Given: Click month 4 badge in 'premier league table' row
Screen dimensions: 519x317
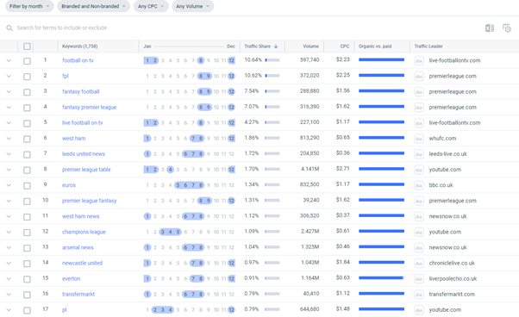Looking at the screenshot, I should click(170, 170).
